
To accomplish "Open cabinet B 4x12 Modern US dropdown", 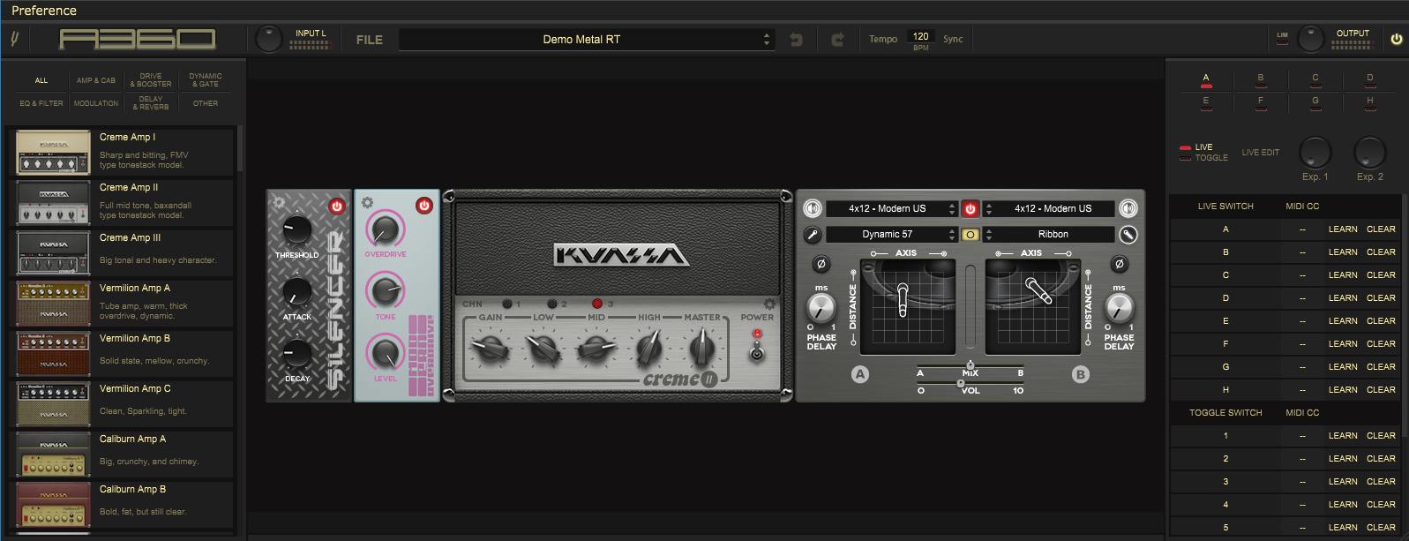I will [x=1052, y=209].
